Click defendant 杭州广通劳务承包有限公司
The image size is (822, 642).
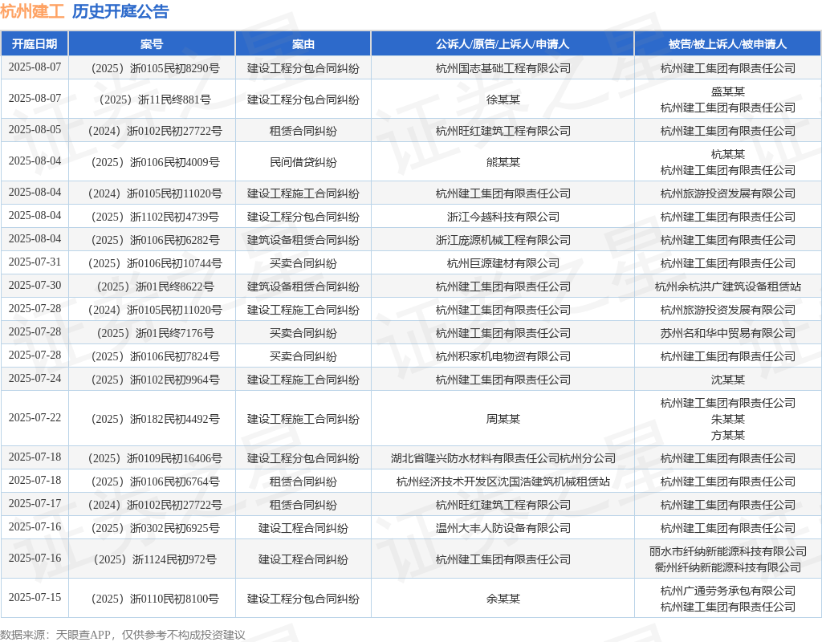727,591
